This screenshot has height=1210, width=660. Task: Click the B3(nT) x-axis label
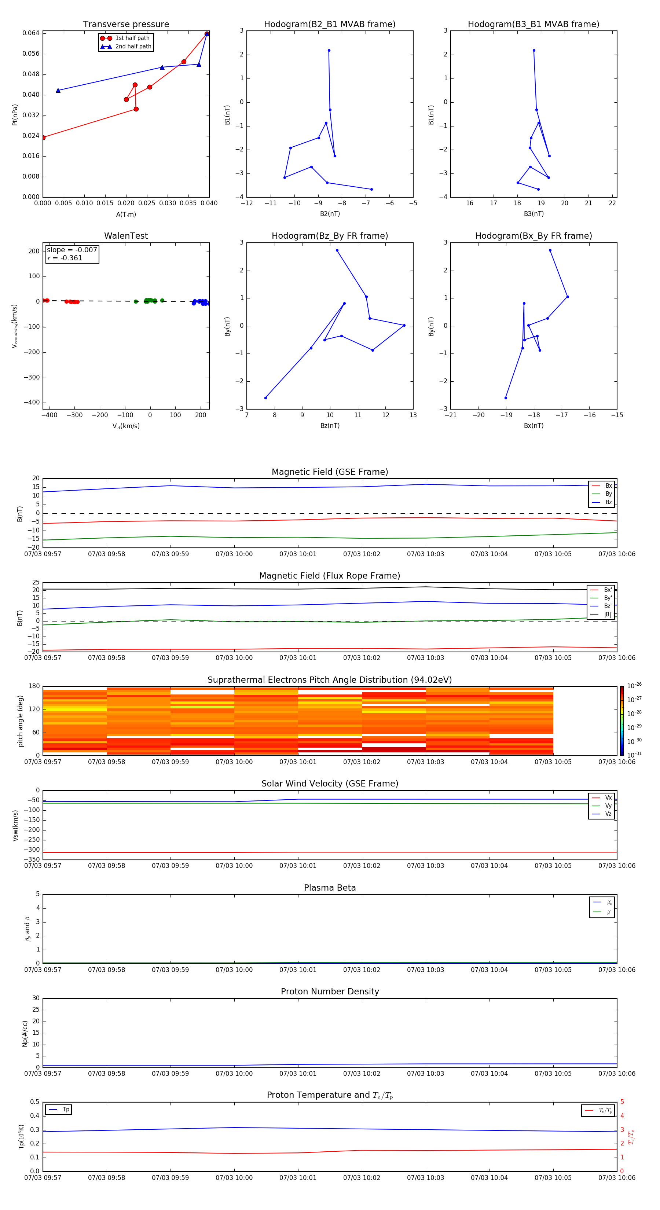click(x=533, y=214)
